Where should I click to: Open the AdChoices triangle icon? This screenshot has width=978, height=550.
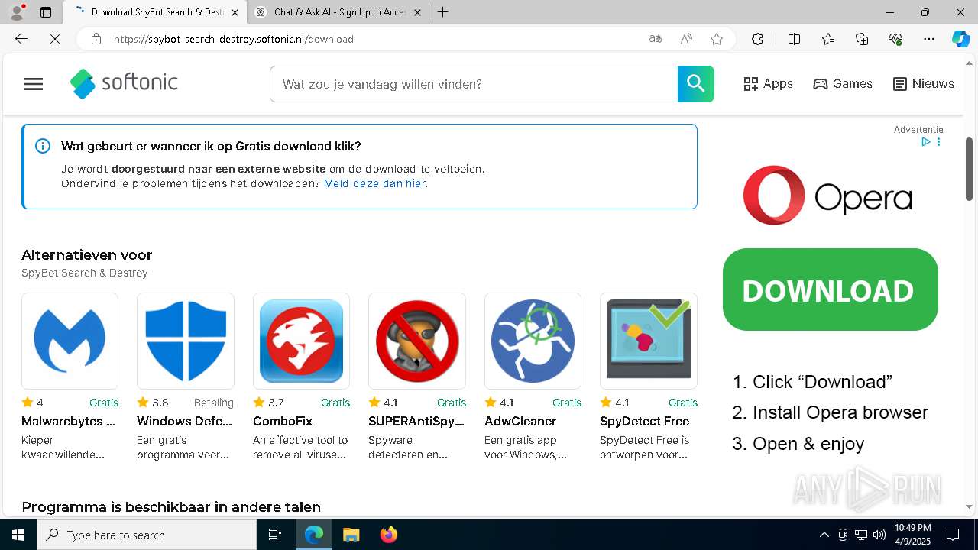(925, 142)
